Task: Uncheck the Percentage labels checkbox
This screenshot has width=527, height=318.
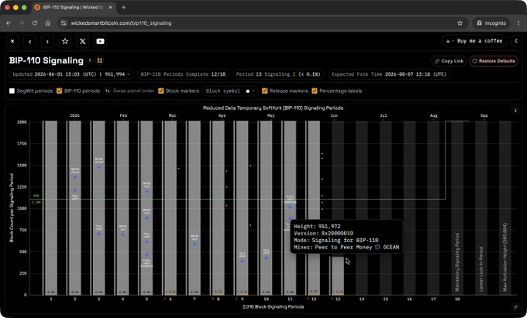Action: [315, 91]
